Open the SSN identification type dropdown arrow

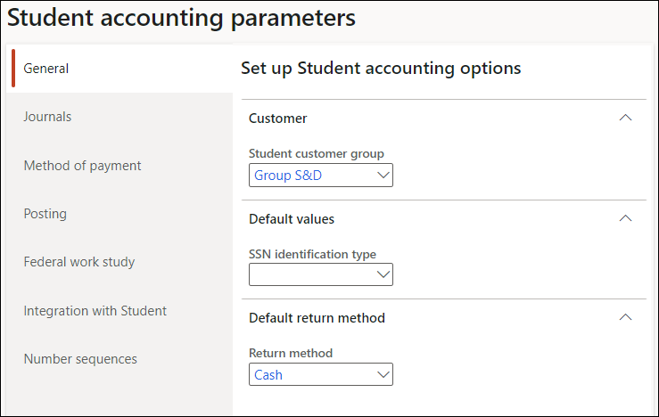coord(383,275)
